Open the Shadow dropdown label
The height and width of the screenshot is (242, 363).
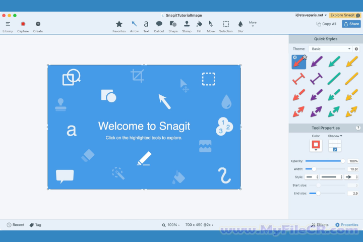[x=335, y=136]
